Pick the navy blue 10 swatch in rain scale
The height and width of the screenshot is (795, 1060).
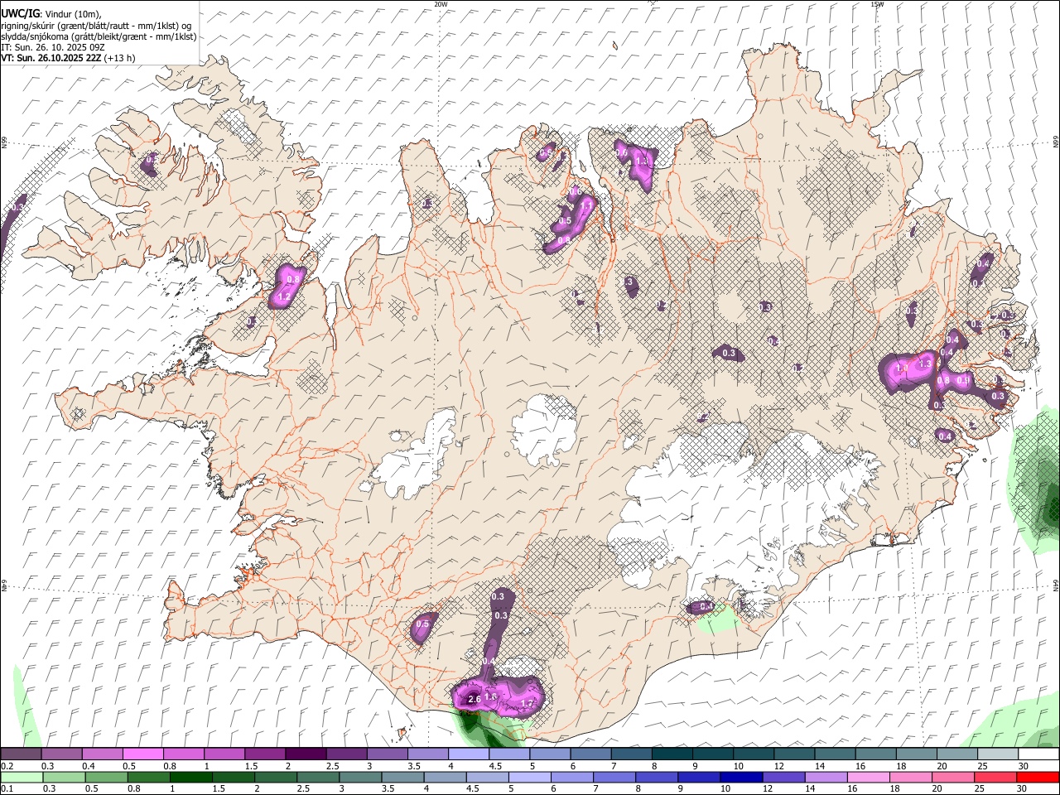[x=740, y=777]
